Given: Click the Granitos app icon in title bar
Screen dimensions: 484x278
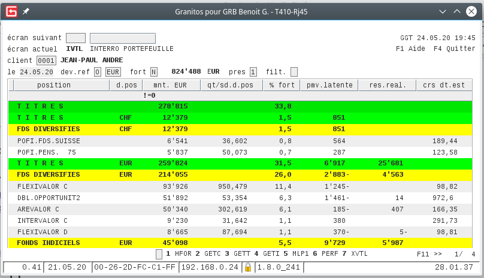Looking at the screenshot, I should tap(10, 11).
